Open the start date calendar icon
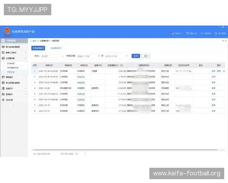228x183 pixels. tap(99, 56)
